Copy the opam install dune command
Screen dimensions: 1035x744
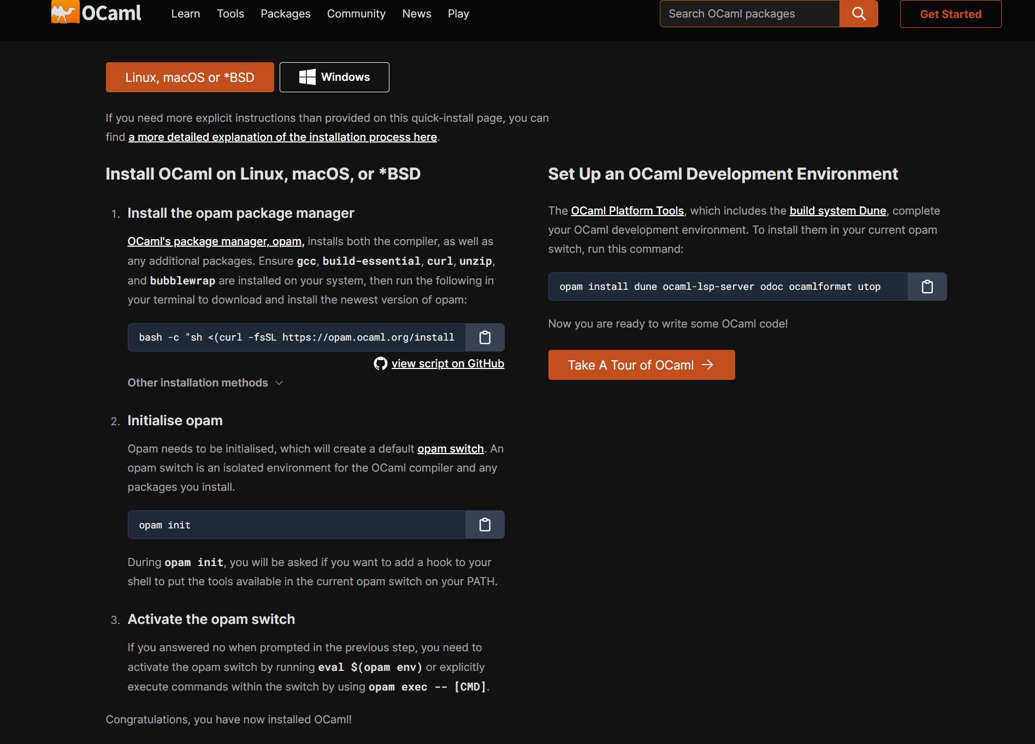pos(927,287)
